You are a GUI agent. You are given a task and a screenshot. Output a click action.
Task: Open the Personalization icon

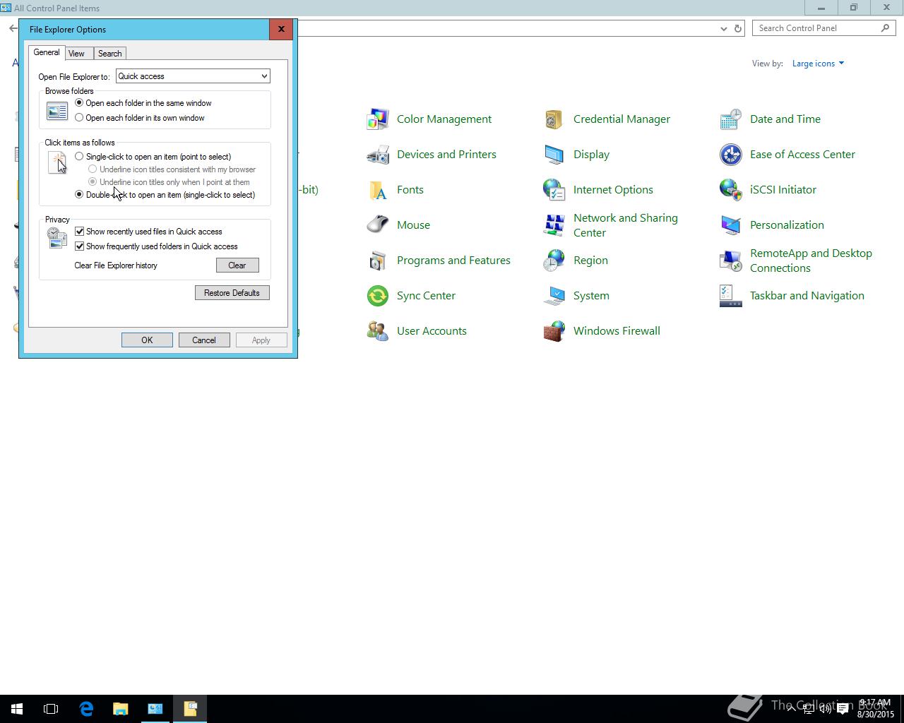pyautogui.click(x=731, y=225)
